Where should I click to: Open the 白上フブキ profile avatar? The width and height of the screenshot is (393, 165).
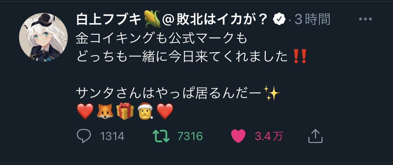(43, 37)
